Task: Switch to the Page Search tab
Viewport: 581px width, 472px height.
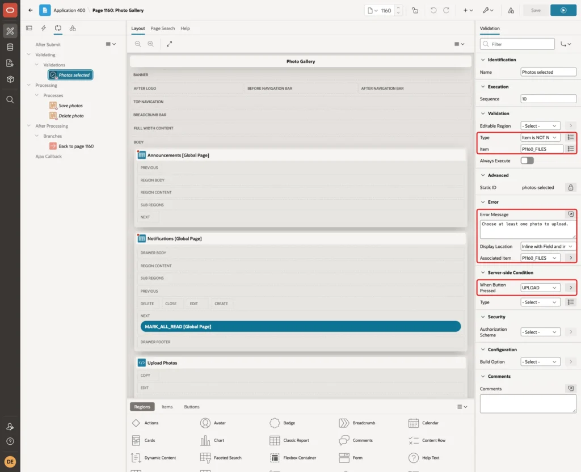Action: [162, 28]
